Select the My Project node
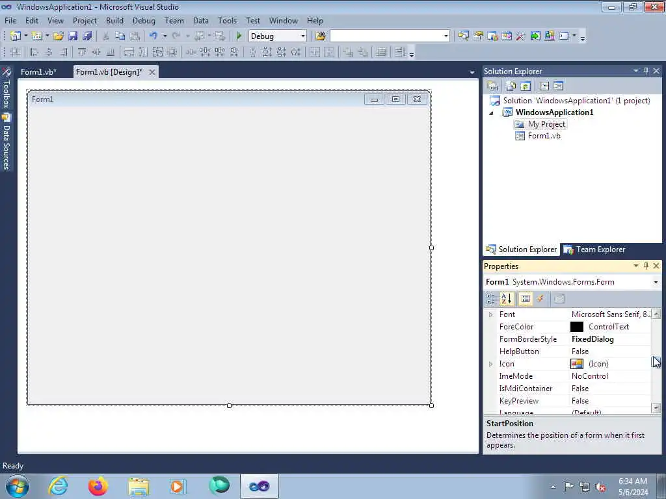 coord(546,124)
